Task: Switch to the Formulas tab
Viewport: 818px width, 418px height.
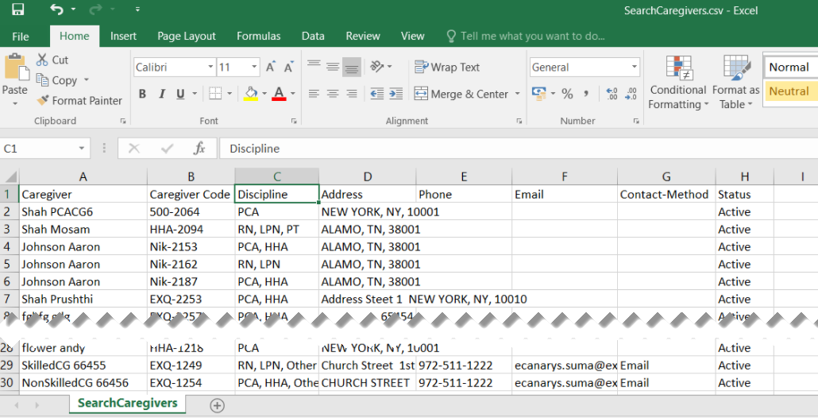Action: coord(258,36)
